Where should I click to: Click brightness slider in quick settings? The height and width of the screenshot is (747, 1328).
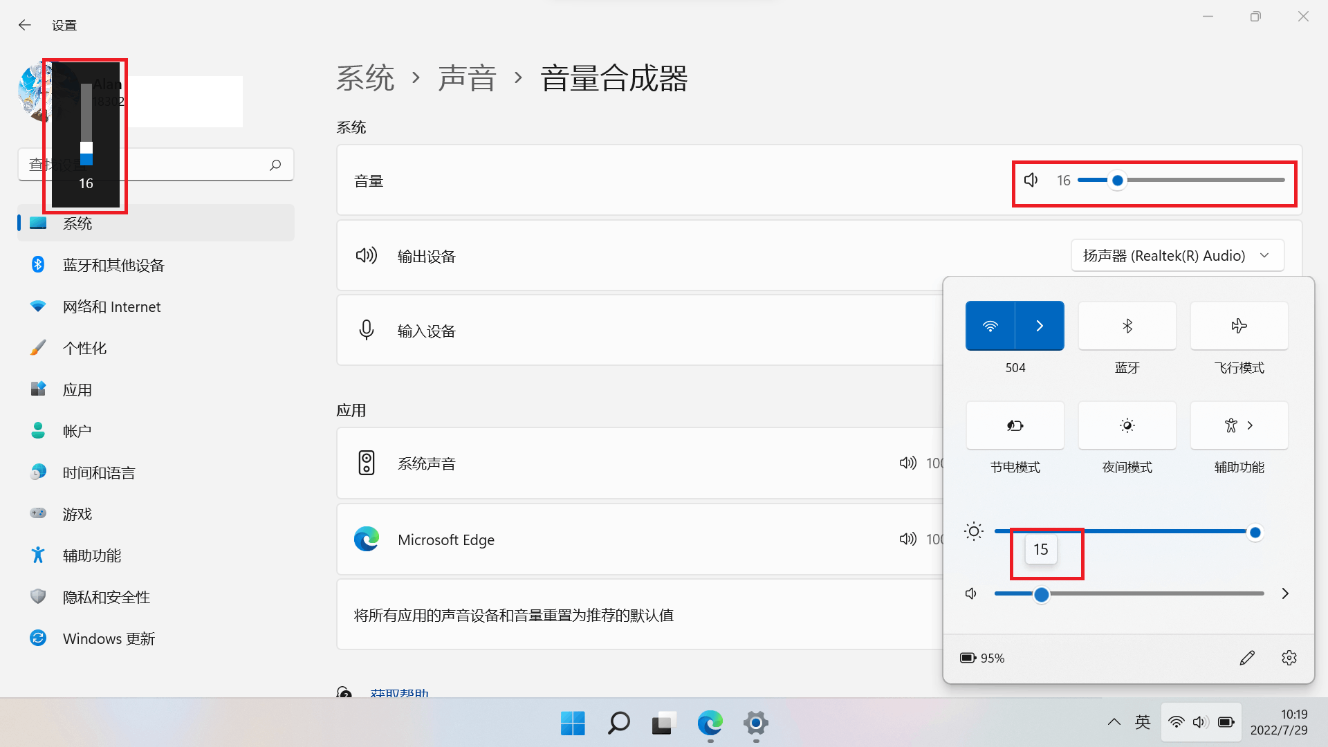1124,532
